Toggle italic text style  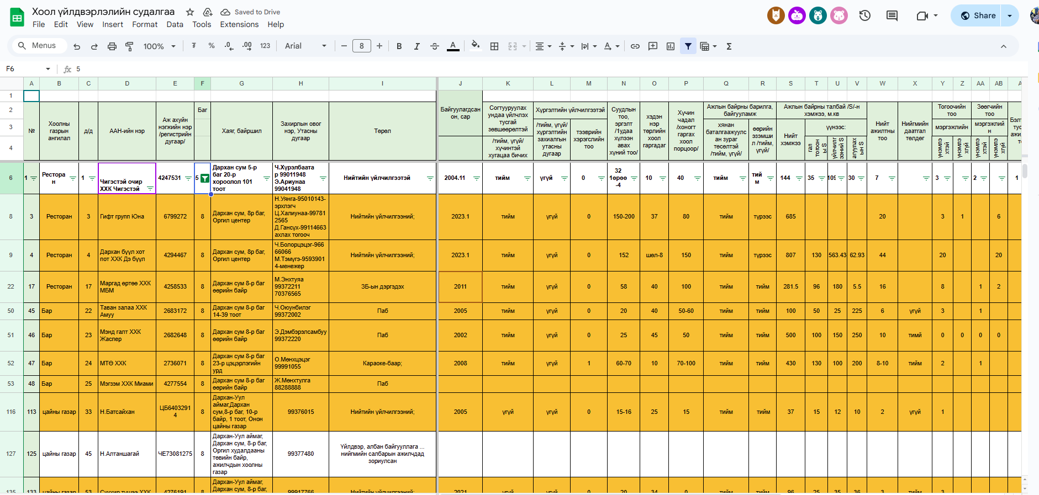click(x=416, y=46)
